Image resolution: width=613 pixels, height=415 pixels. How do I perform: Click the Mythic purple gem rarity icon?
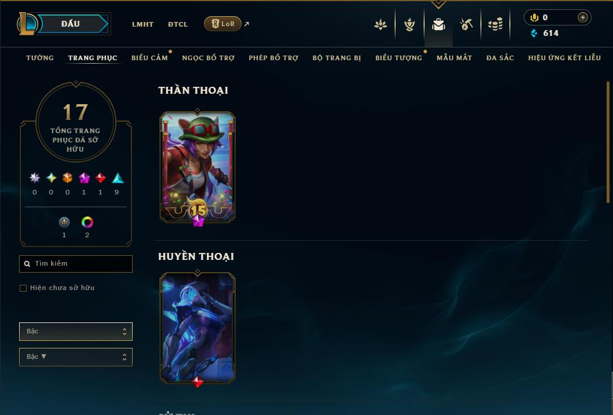[84, 178]
